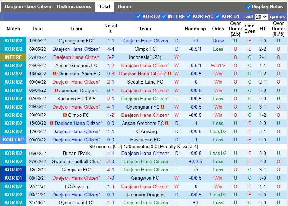Viewport: 288px width, 206px height.
Task: Open the Indonesia(U23) team link
Action: tap(145, 57)
